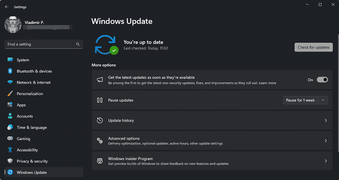339x180 pixels.
Task: Turn off the latest updates toggle
Action: 322,80
